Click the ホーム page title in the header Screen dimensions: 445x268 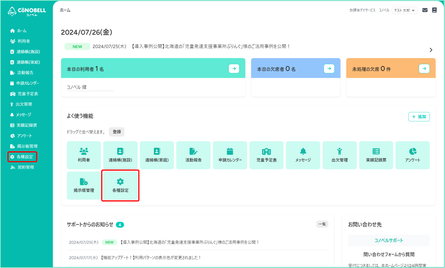pos(65,10)
